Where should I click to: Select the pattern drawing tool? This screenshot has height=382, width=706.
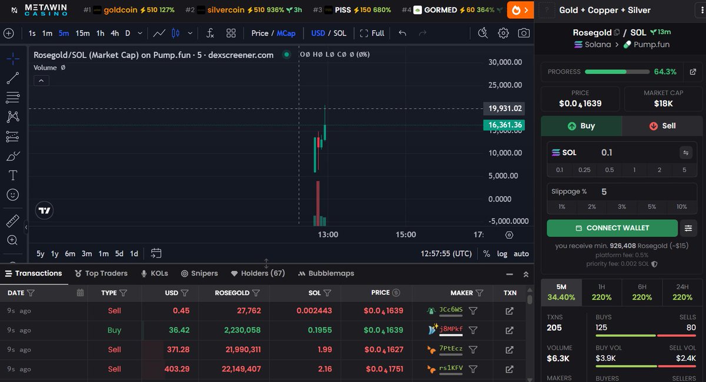12,117
